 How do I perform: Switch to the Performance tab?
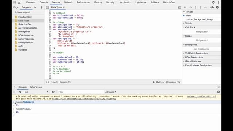(83, 3)
